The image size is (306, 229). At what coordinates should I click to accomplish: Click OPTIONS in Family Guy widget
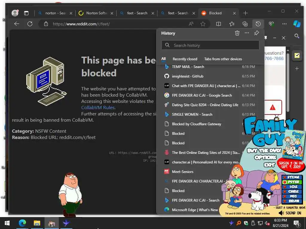coord(265,157)
